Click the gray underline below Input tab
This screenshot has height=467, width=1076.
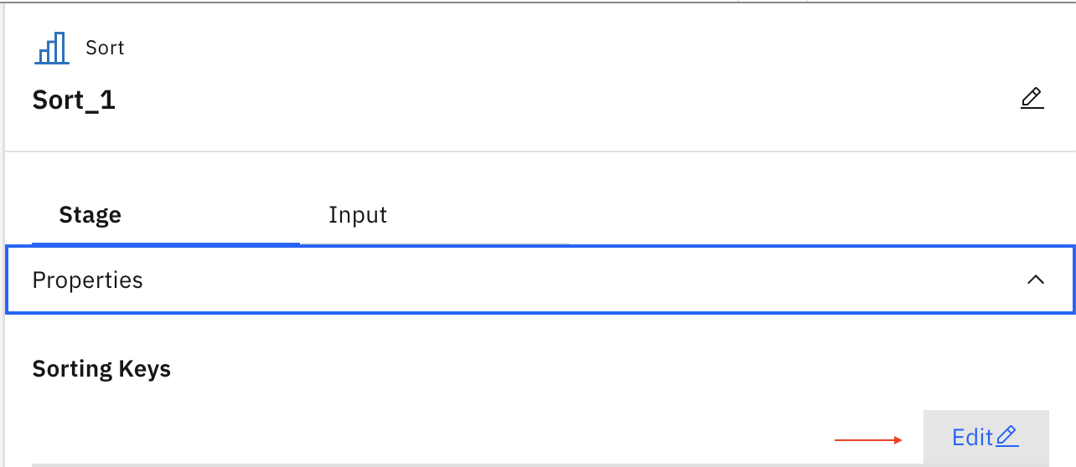435,244
